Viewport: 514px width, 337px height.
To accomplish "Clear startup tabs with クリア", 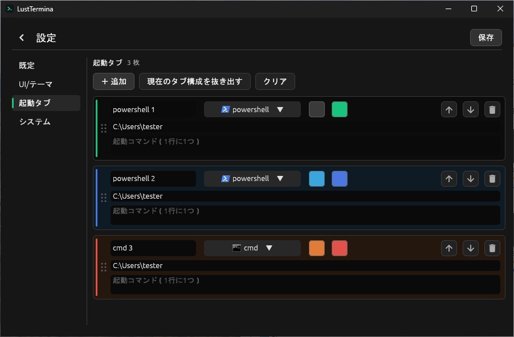I will 275,81.
